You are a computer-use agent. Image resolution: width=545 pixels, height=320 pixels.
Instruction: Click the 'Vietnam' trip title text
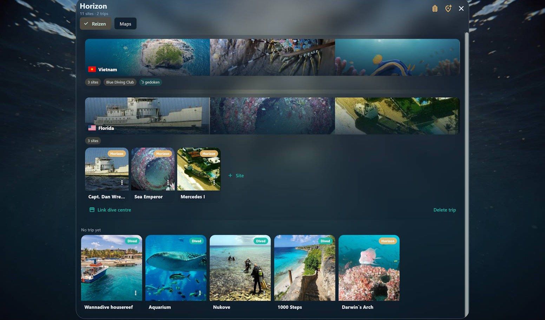(x=107, y=70)
